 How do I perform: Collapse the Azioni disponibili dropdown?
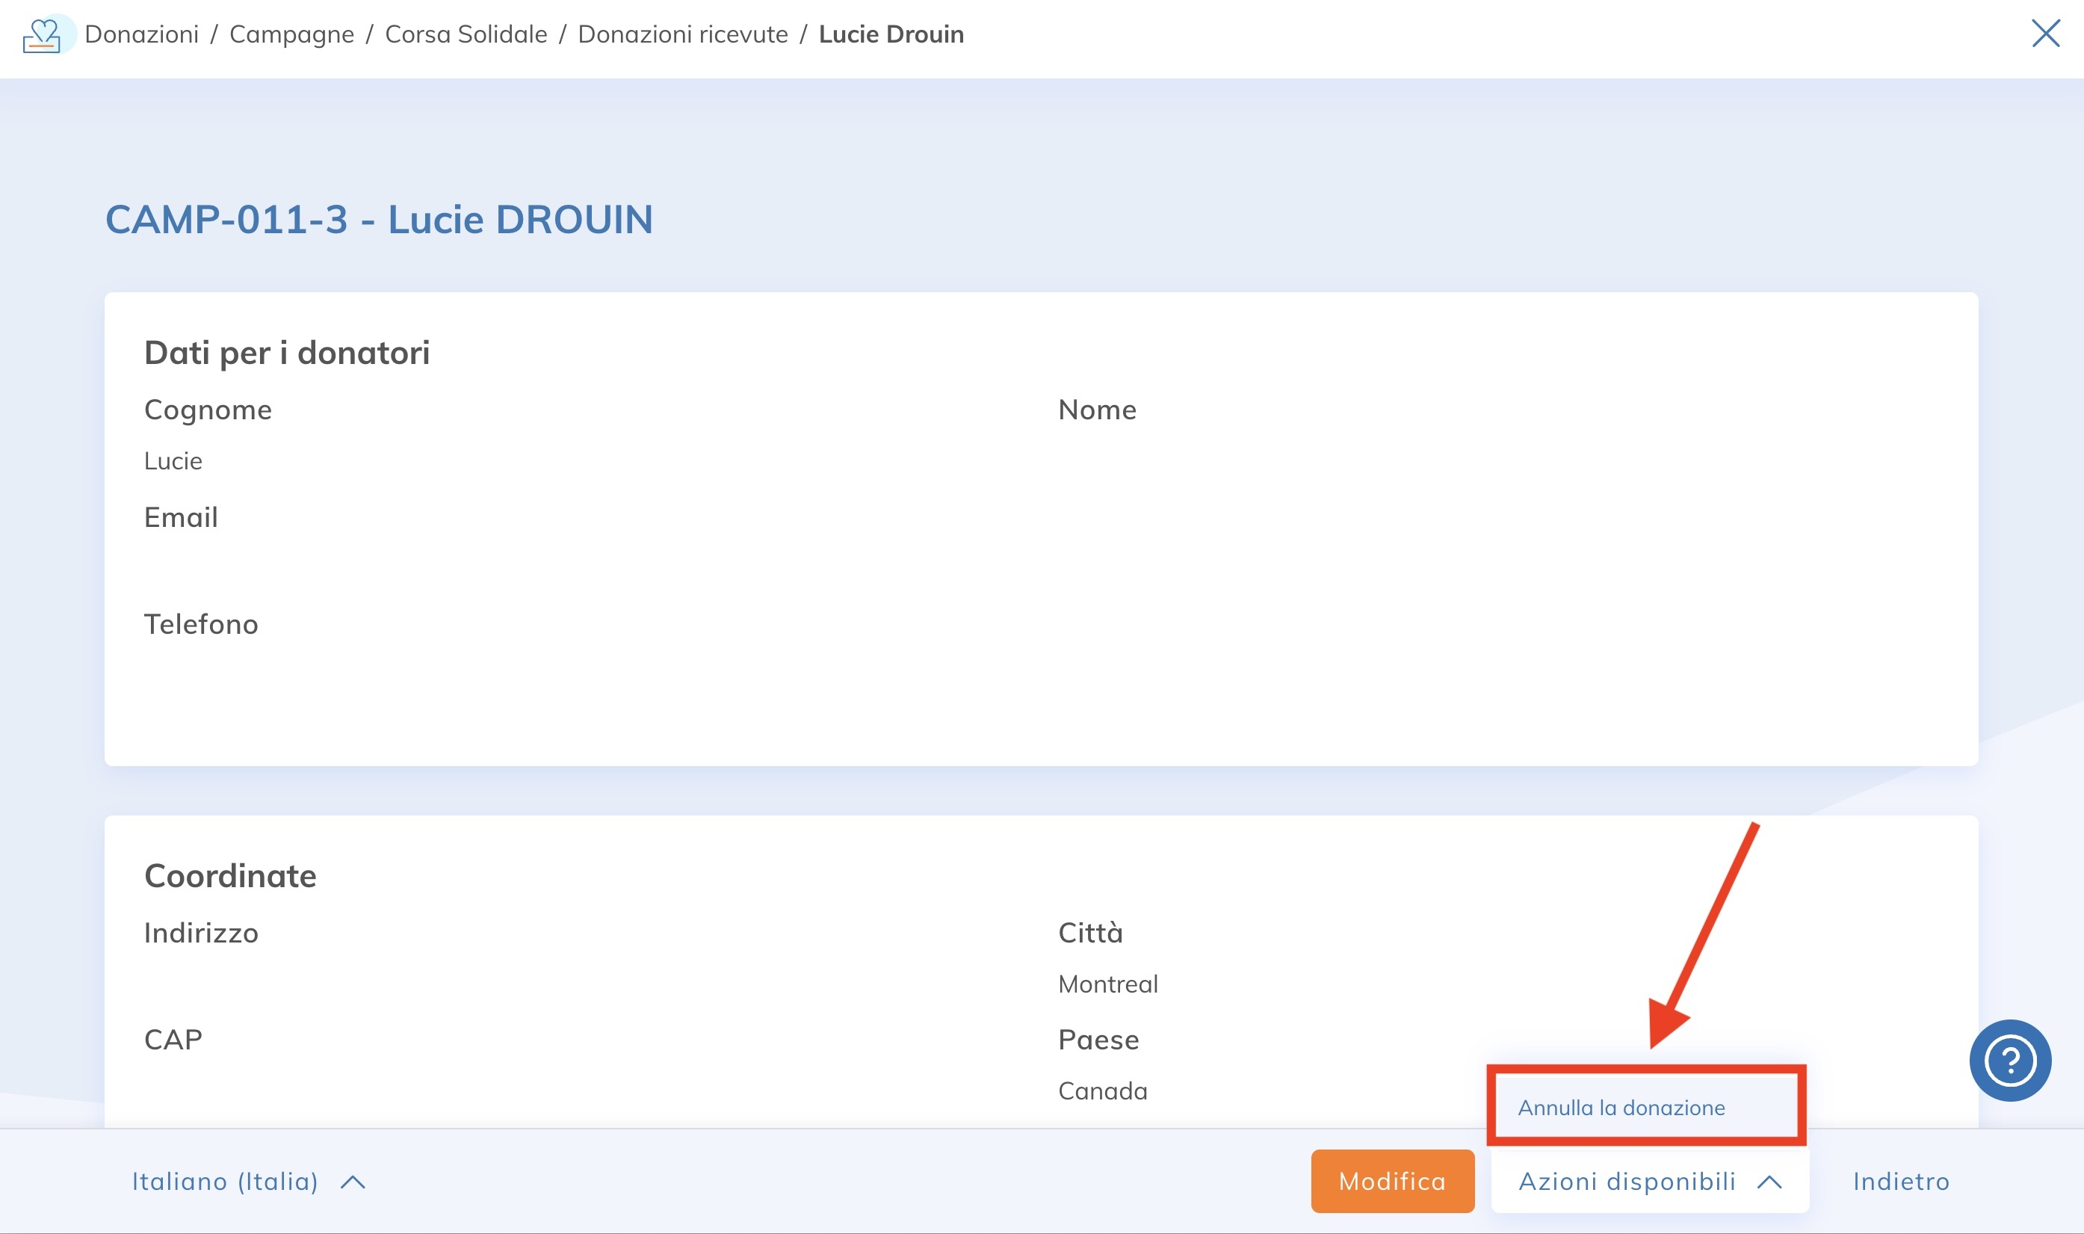(1627, 1182)
